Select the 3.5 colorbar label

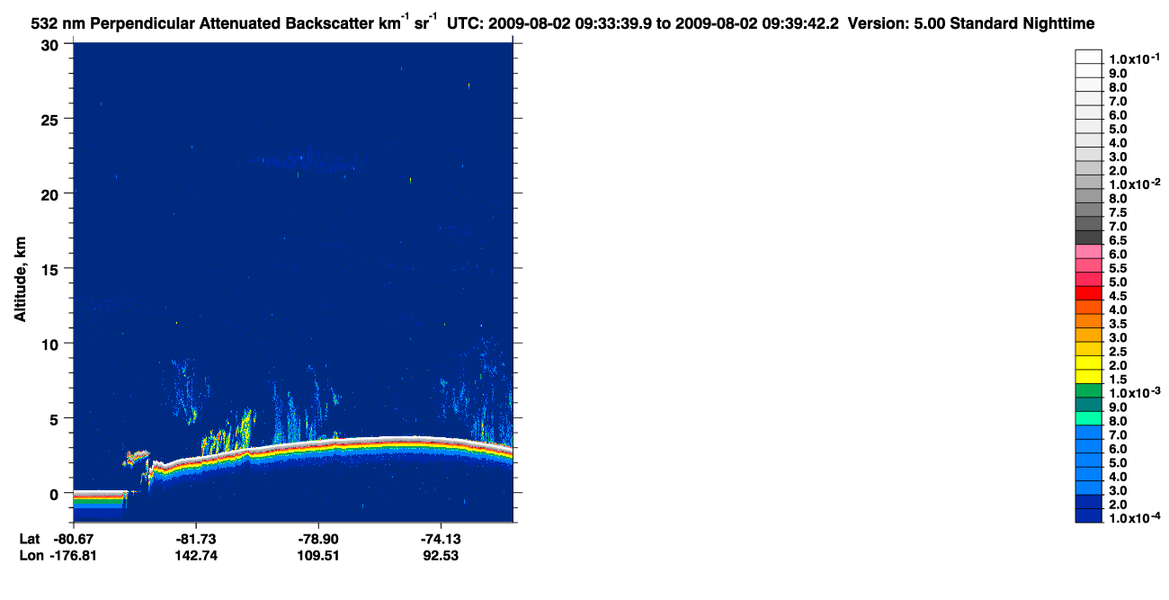tap(1119, 324)
